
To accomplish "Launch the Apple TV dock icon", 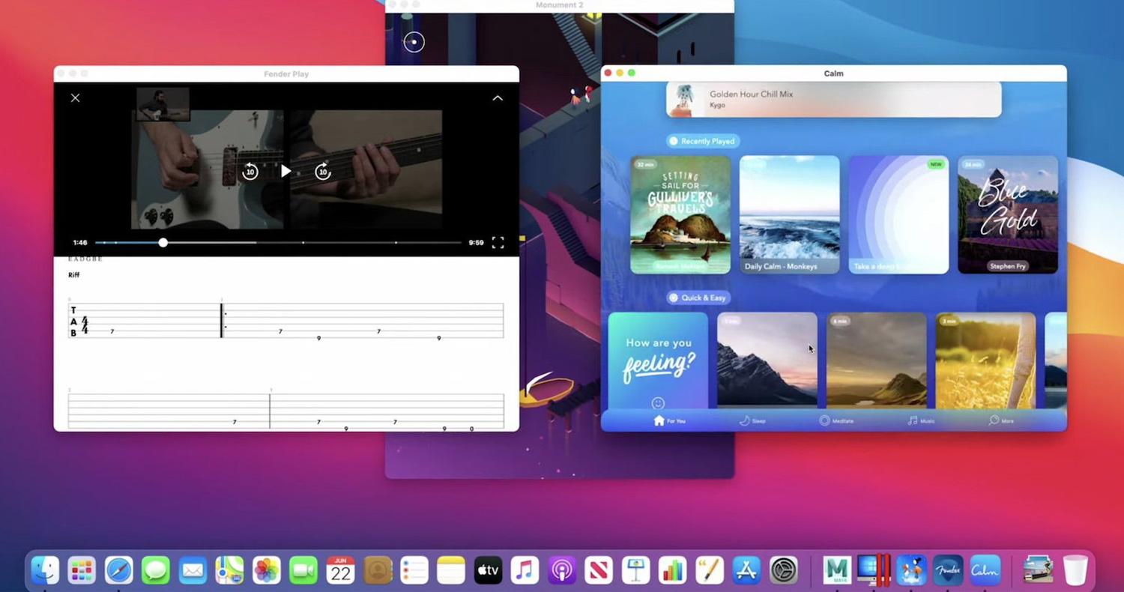I will point(488,570).
